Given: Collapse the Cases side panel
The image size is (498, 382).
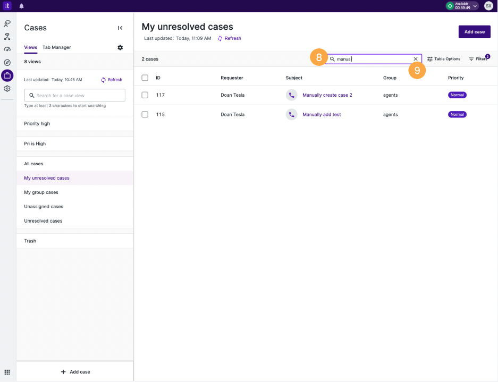Looking at the screenshot, I should pos(120,28).
